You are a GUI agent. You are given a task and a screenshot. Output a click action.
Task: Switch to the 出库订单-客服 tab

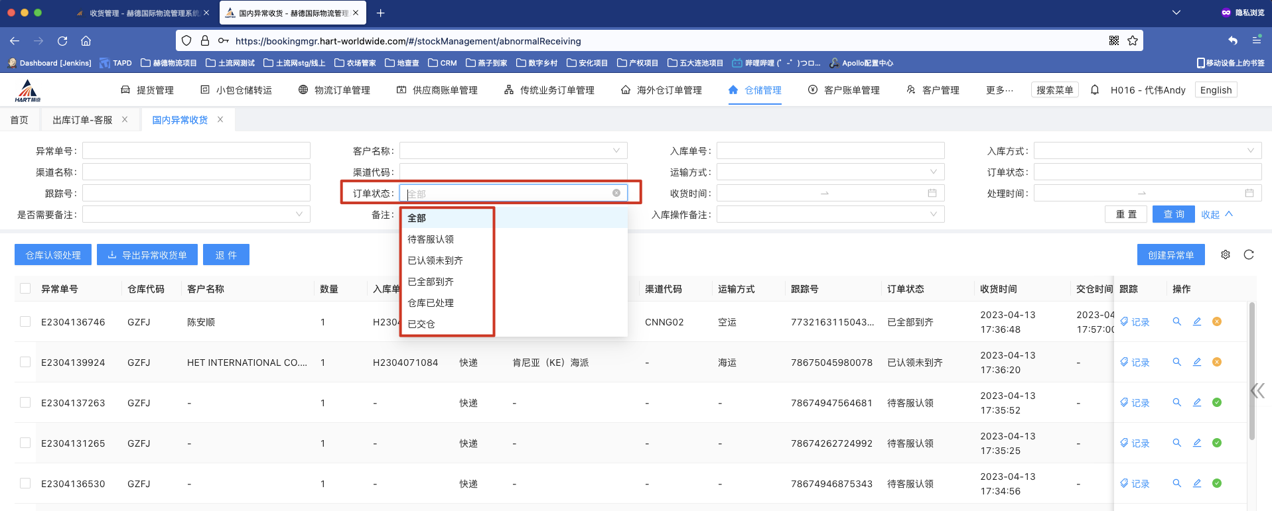82,120
